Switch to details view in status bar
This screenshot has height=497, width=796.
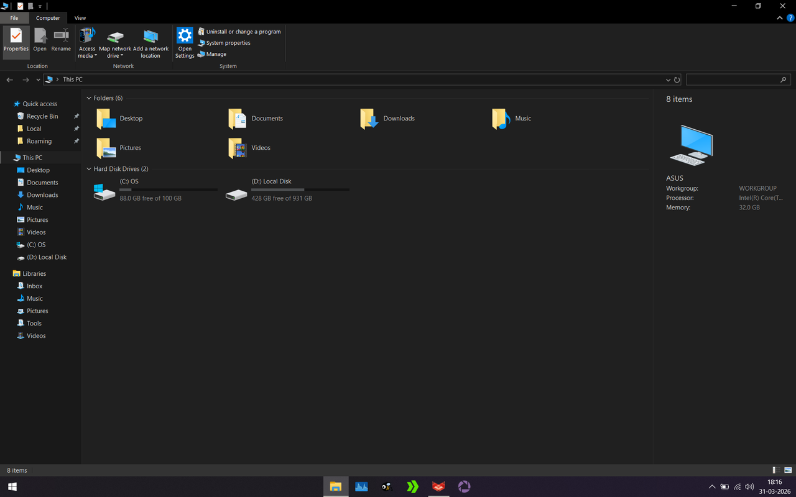click(776, 470)
